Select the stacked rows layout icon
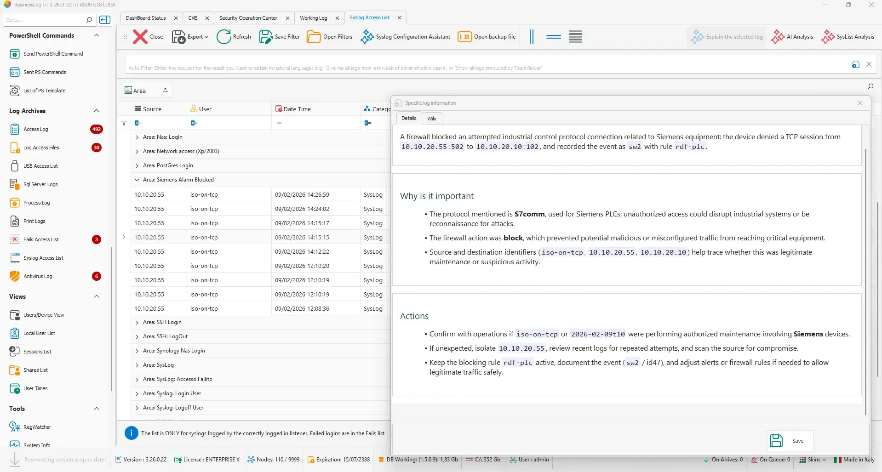 576,37
